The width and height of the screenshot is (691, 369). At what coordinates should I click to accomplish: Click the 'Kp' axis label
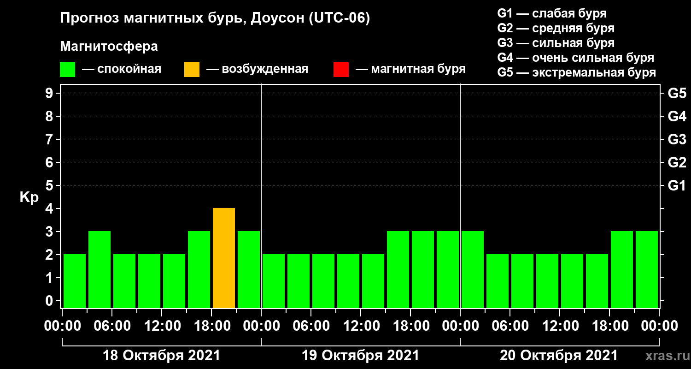(29, 198)
